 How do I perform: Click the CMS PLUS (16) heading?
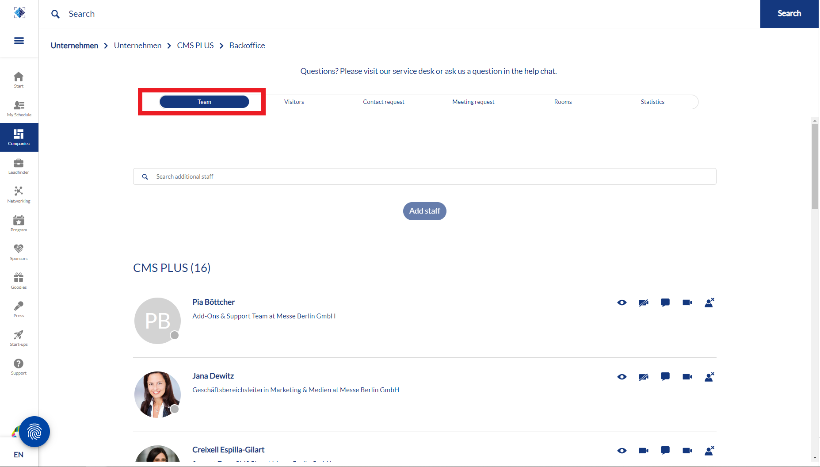(x=172, y=268)
